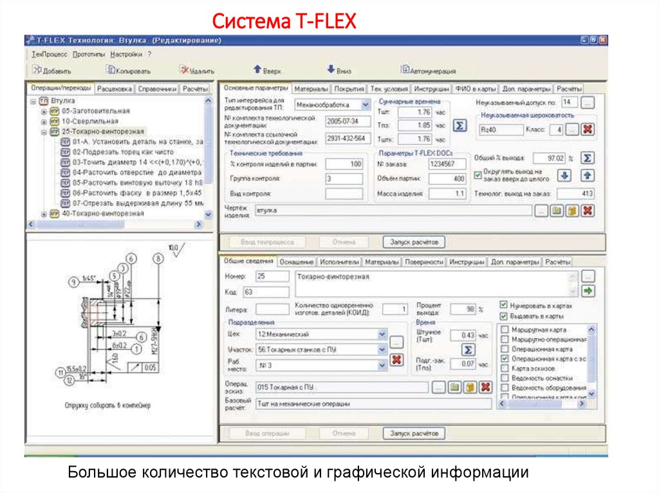Expand 10-Сверлильная tree node

tap(44, 121)
